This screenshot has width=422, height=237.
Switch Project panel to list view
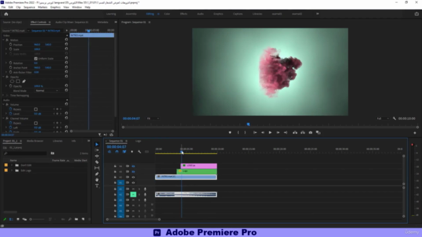click(x=11, y=219)
